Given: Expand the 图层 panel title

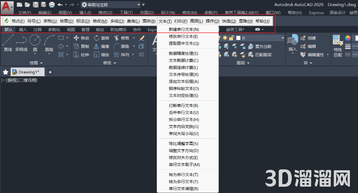Looking at the screenshot, I should [243, 63].
